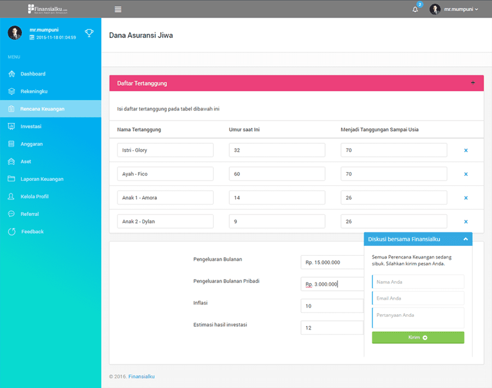
Task: Focus the Email Anda chat field
Action: (x=418, y=298)
